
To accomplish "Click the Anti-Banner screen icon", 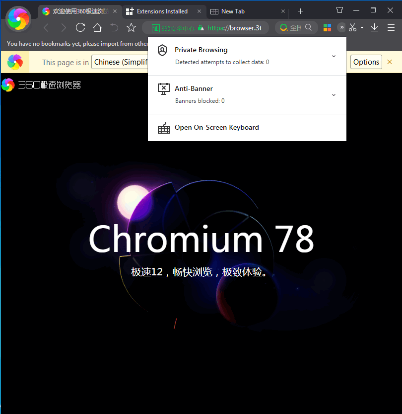I will (163, 89).
